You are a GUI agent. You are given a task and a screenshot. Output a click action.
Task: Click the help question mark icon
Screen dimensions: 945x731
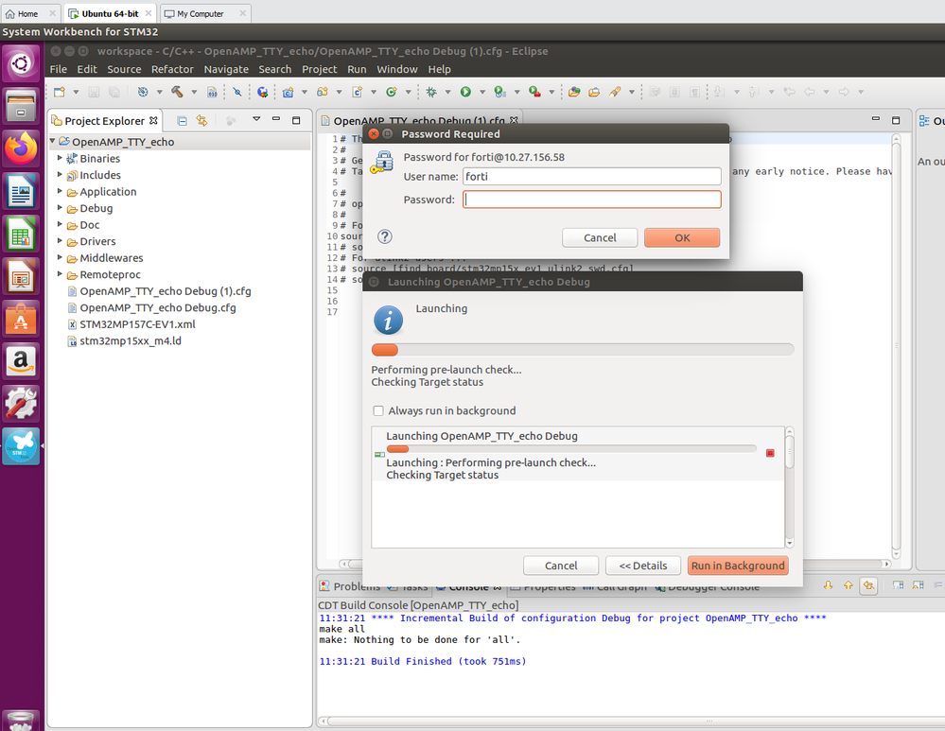pos(384,236)
